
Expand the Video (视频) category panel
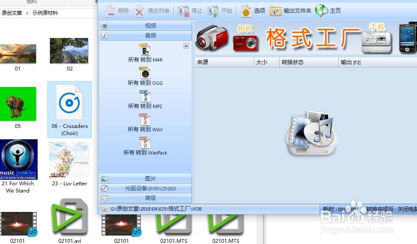145,26
